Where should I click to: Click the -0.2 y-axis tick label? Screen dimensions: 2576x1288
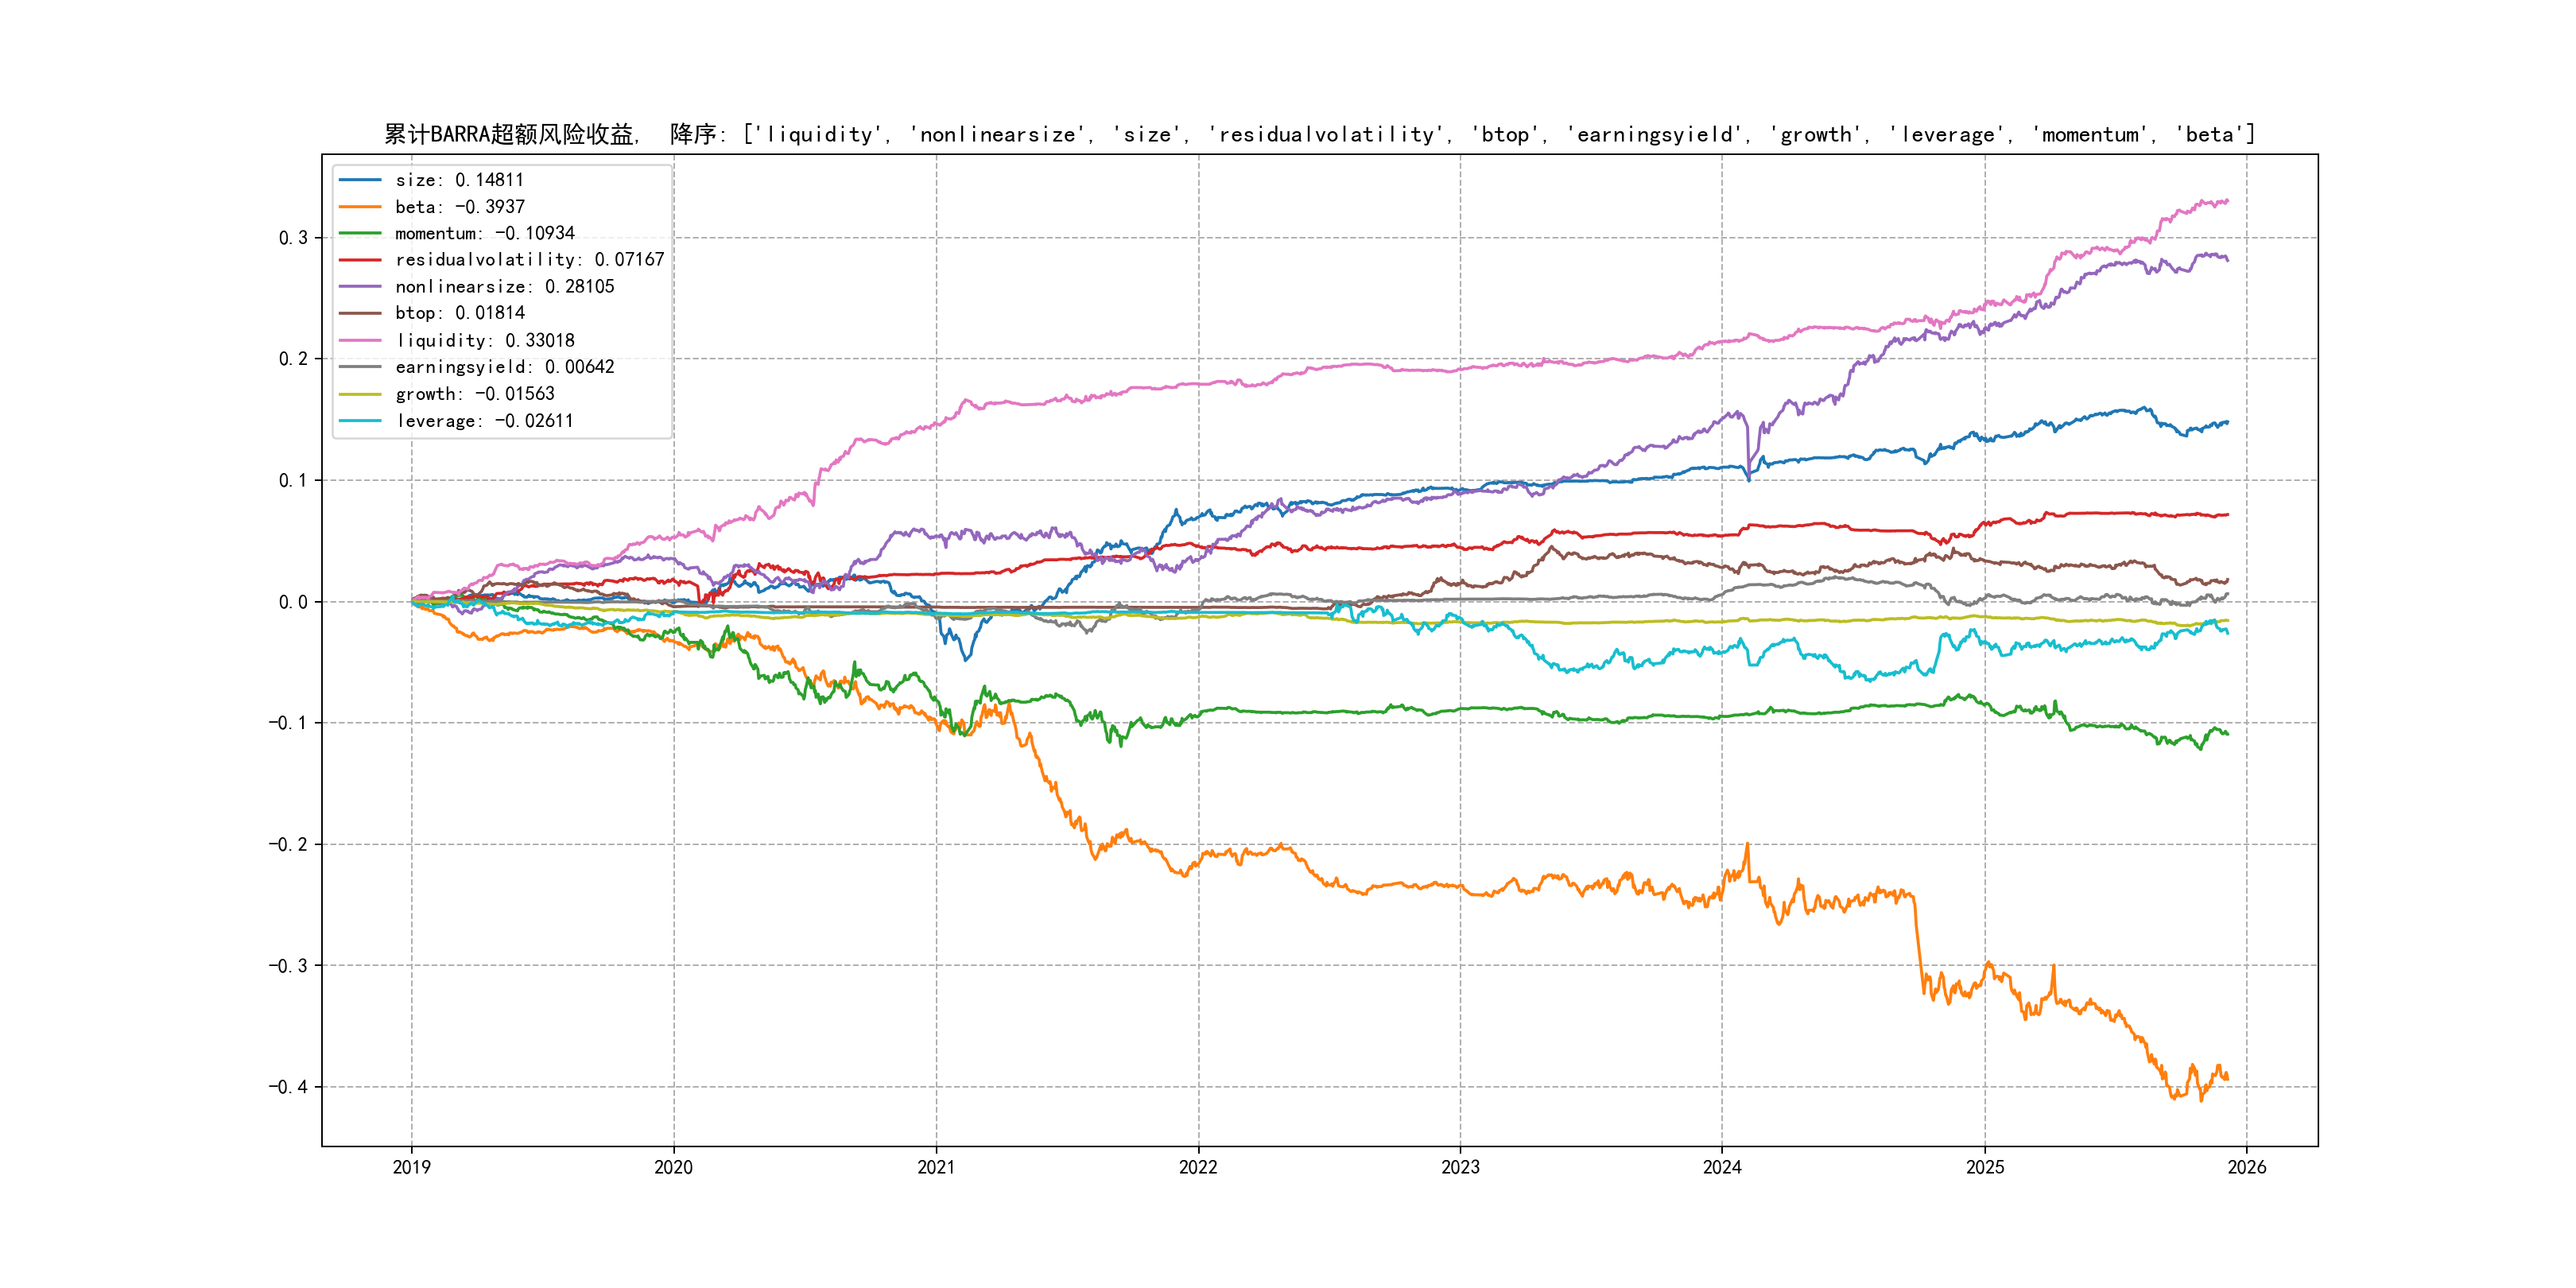pos(287,845)
